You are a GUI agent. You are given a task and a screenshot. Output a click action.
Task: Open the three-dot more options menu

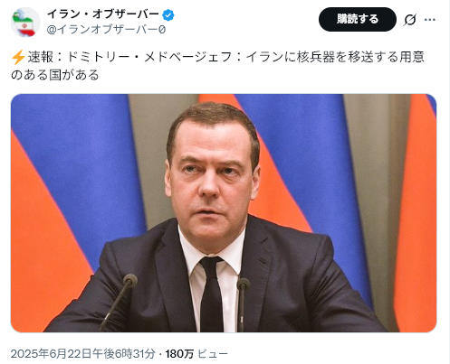pos(430,20)
